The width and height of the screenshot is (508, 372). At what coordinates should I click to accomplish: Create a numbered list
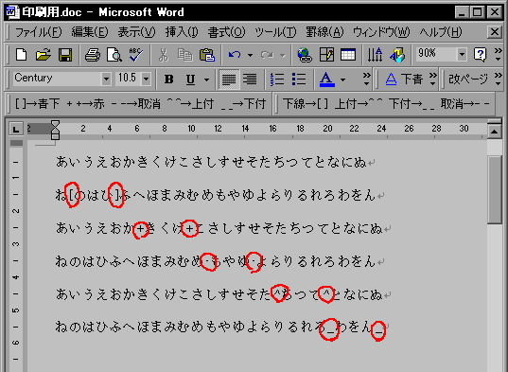point(277,80)
